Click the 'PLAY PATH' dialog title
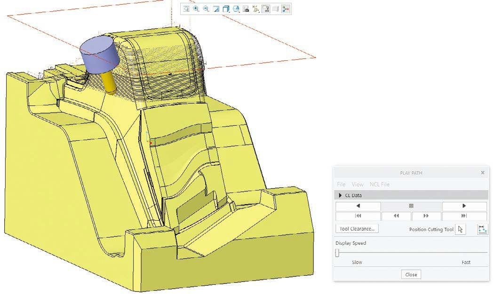The height and width of the screenshot is (296, 495). [411, 173]
